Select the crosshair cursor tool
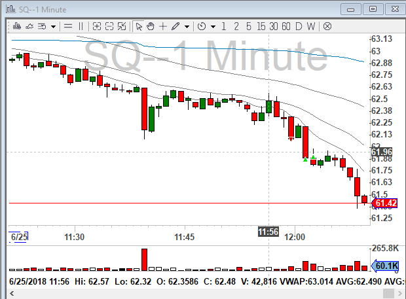Screen dimensions: 406x299 click(163, 26)
